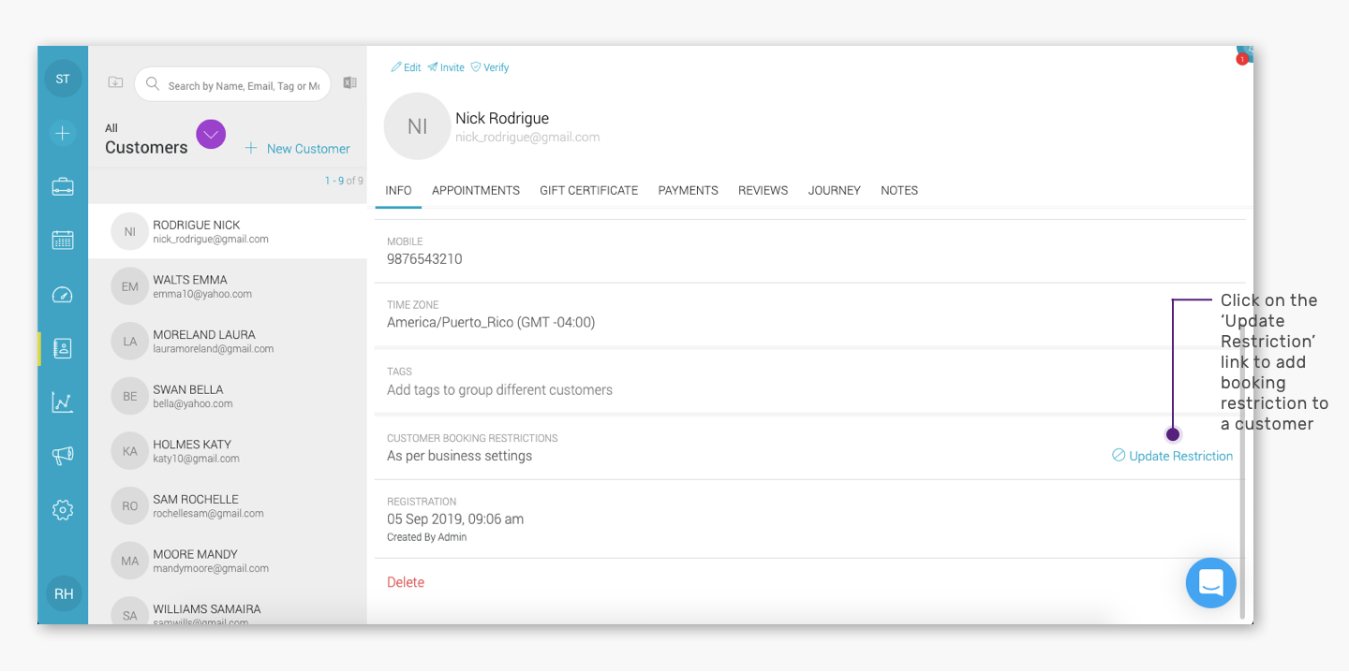Screen dimensions: 1349x672
Task: Switch to the Payments tab
Action: point(688,190)
